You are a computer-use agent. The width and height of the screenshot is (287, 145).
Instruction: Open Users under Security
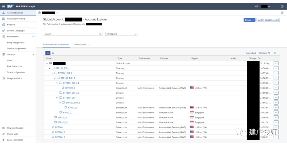click(10, 60)
